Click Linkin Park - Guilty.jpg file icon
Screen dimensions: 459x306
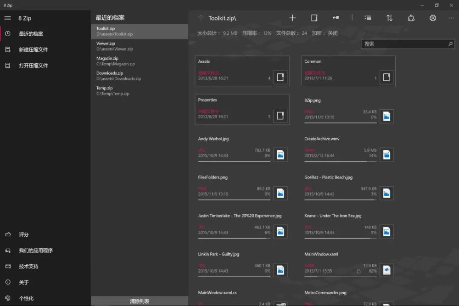(280, 270)
